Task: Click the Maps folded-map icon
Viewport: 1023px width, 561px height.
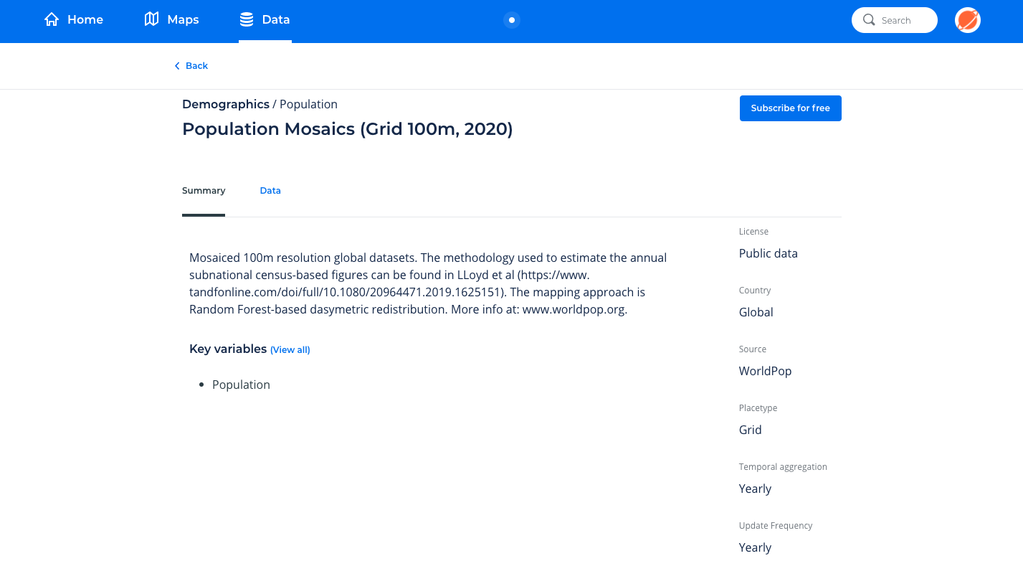Action: 151,19
